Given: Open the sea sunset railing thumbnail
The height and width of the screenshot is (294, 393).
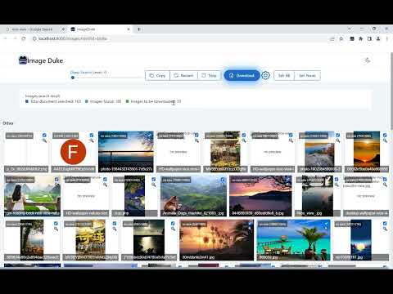Looking at the screenshot, I should point(126,152).
